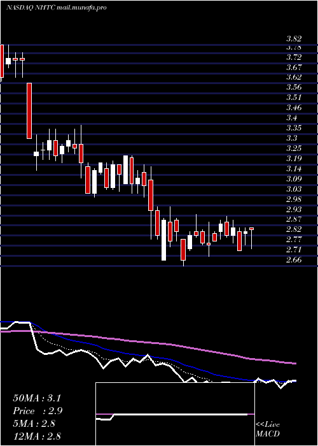Viewport: 318px width, 446px height.
Task: Click the <<Live MACD label
Action: [268, 429]
